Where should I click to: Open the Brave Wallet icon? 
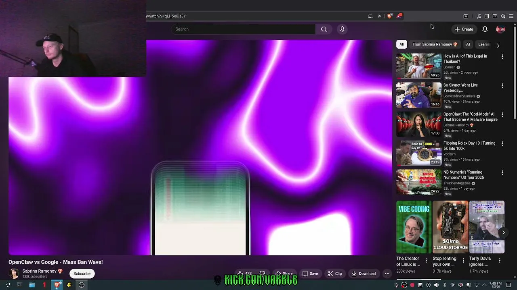coord(495,16)
